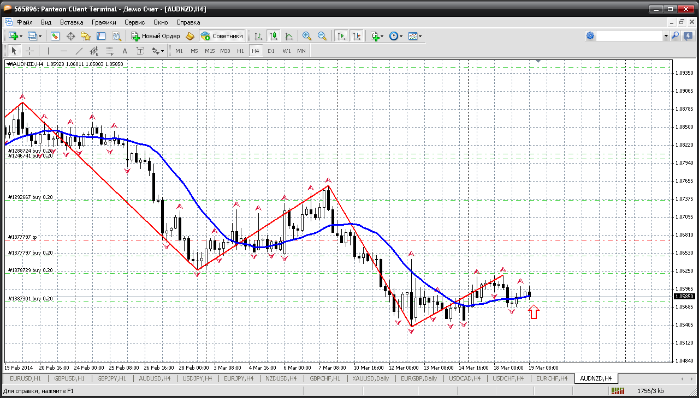Switch chart to candlestick mode
The width and height of the screenshot is (699, 398).
274,36
